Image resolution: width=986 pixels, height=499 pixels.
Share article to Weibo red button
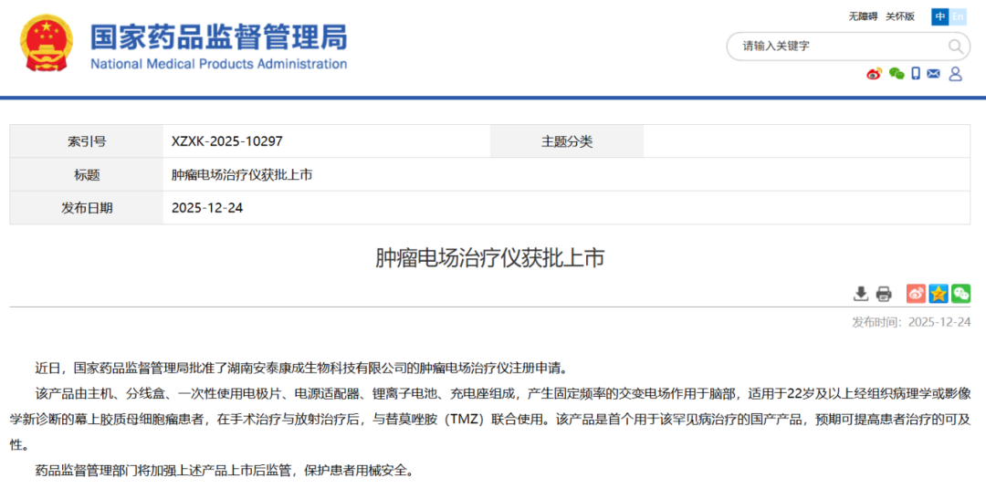(916, 294)
